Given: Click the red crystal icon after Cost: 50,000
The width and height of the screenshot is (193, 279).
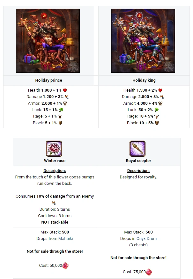Looking at the screenshot, I should click(65, 266).
